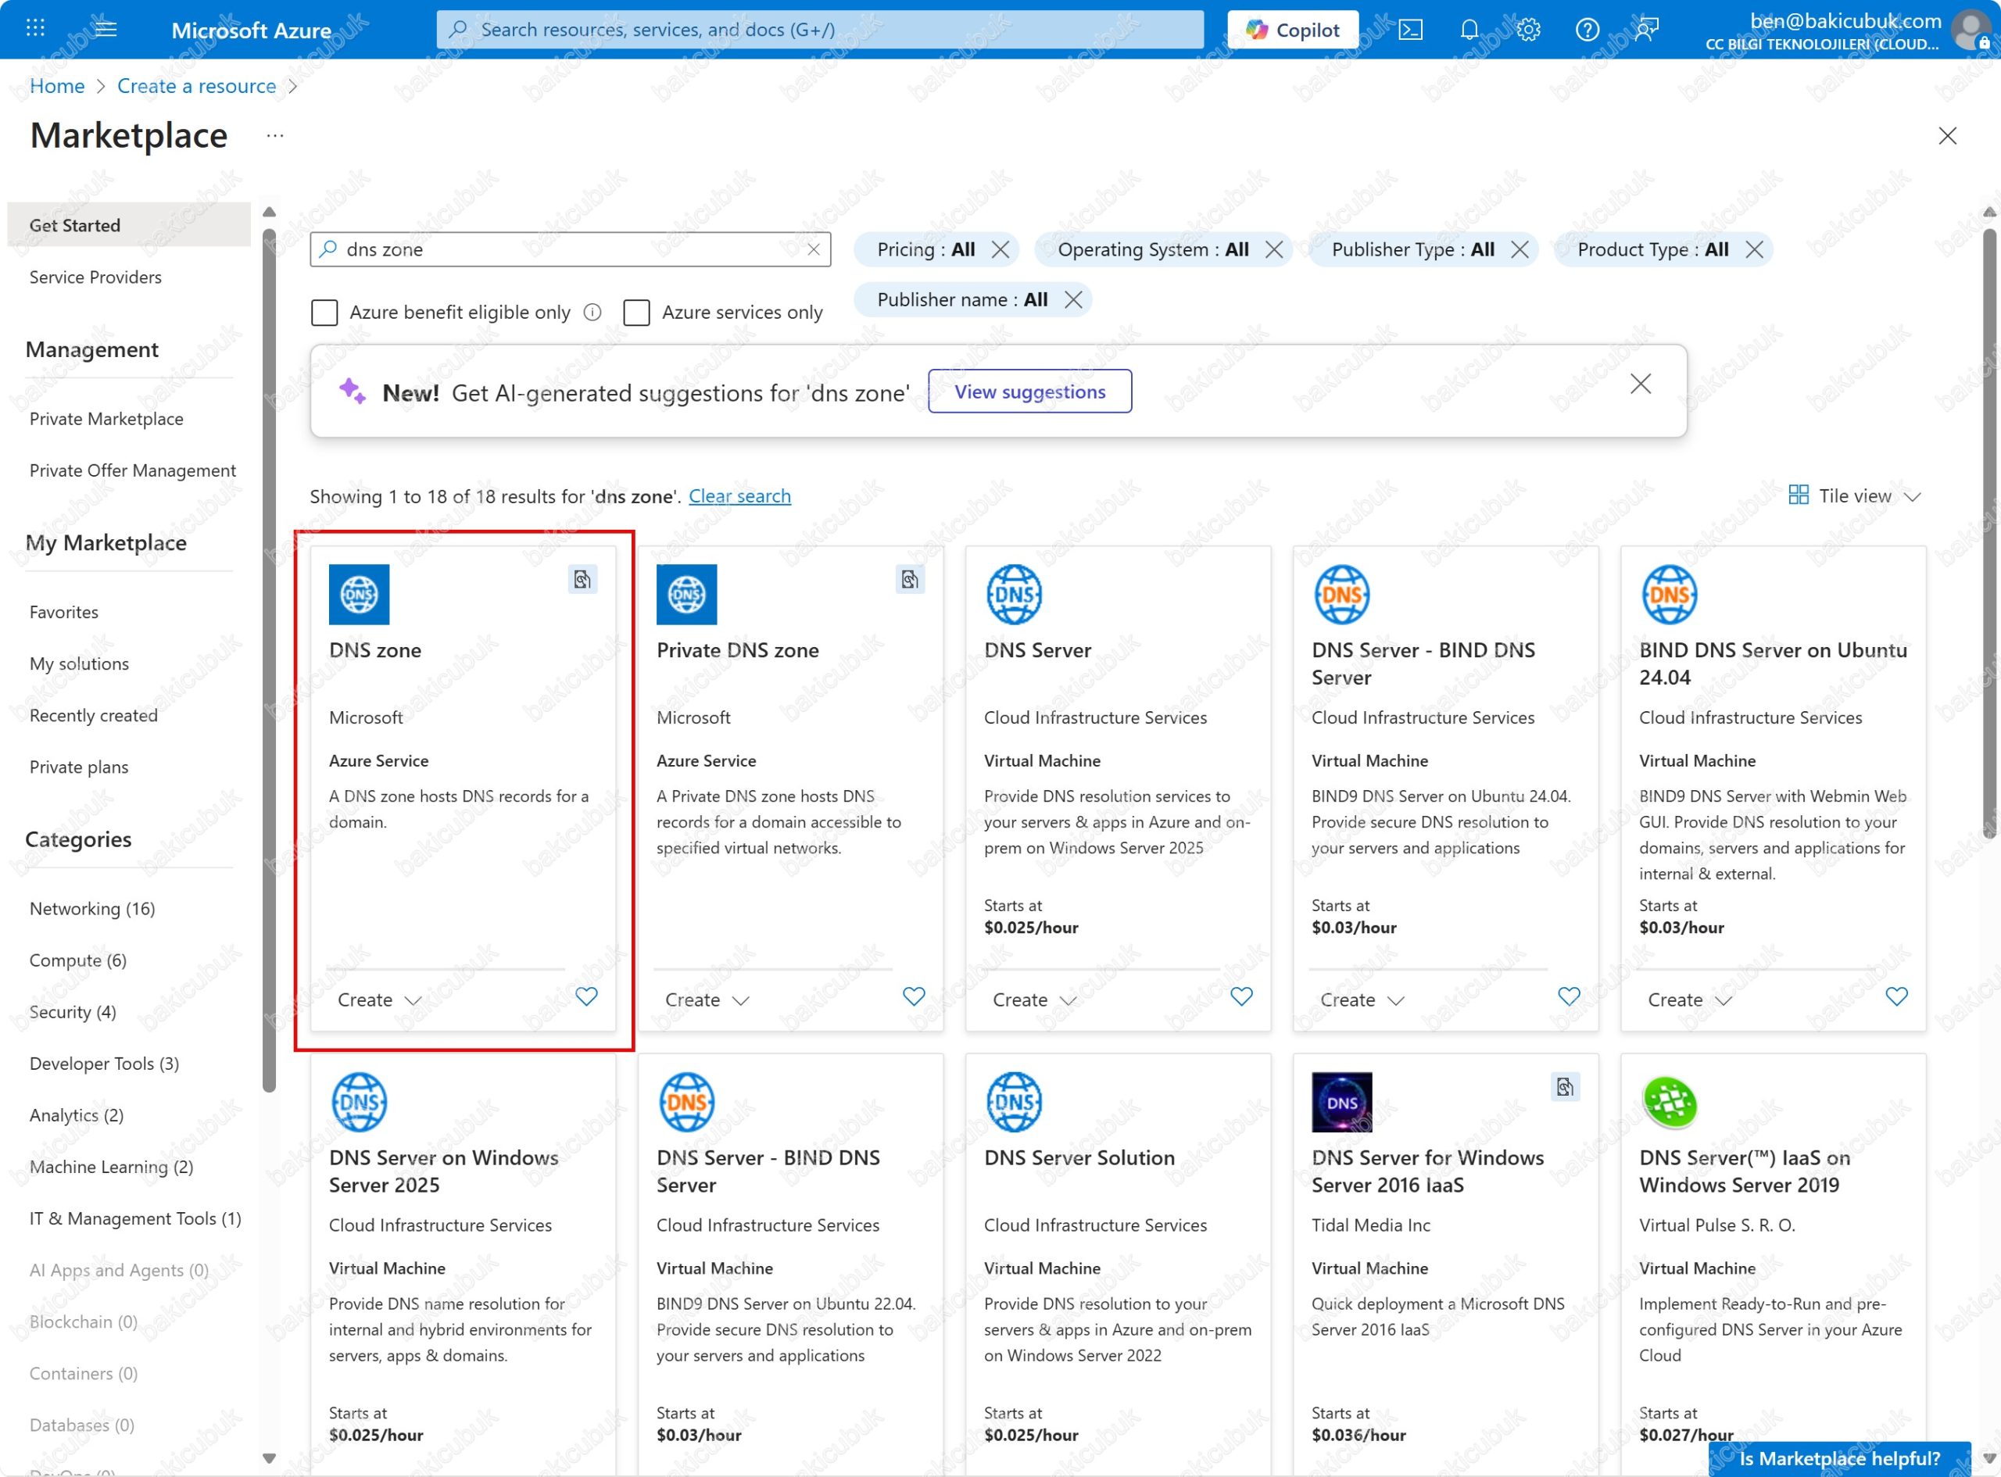Viewport: 2001px width, 1477px height.
Task: Open the notifications bell
Action: point(1469,30)
